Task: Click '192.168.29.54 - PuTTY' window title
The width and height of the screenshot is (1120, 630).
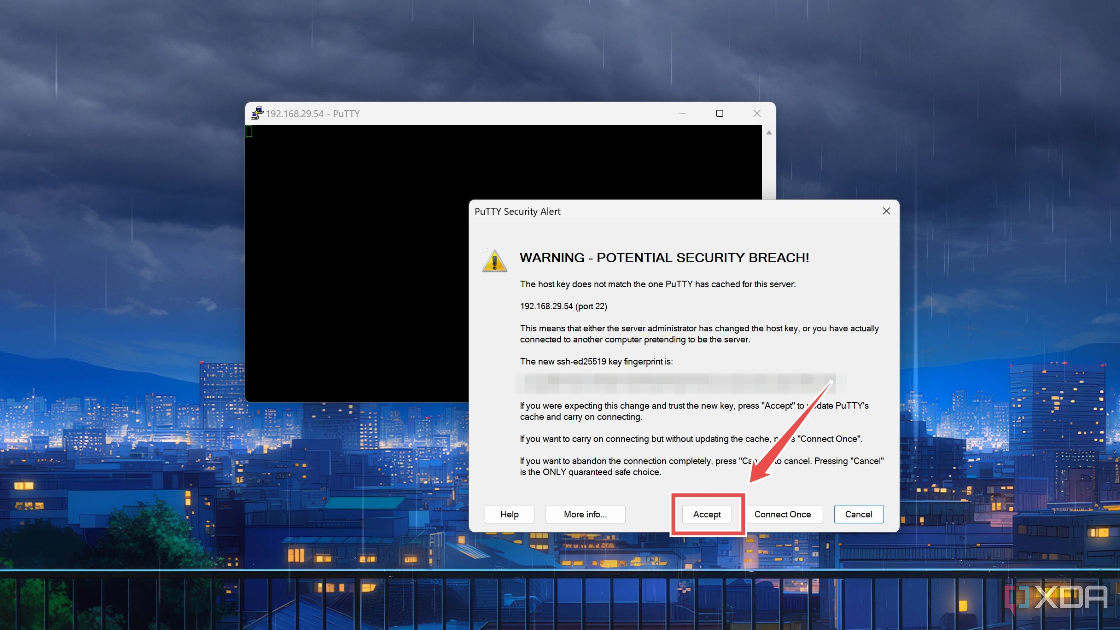Action: coord(313,114)
